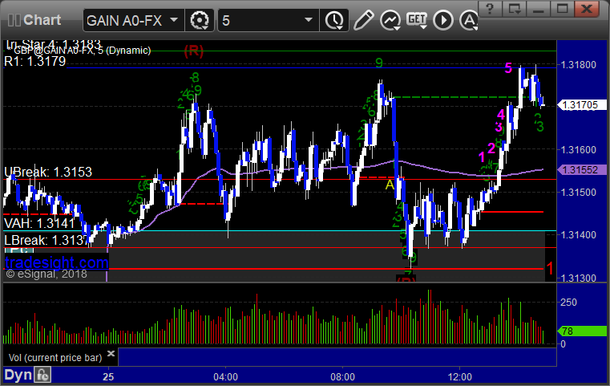Open the time template clock icon
This screenshot has width=610, height=386.
334,20
